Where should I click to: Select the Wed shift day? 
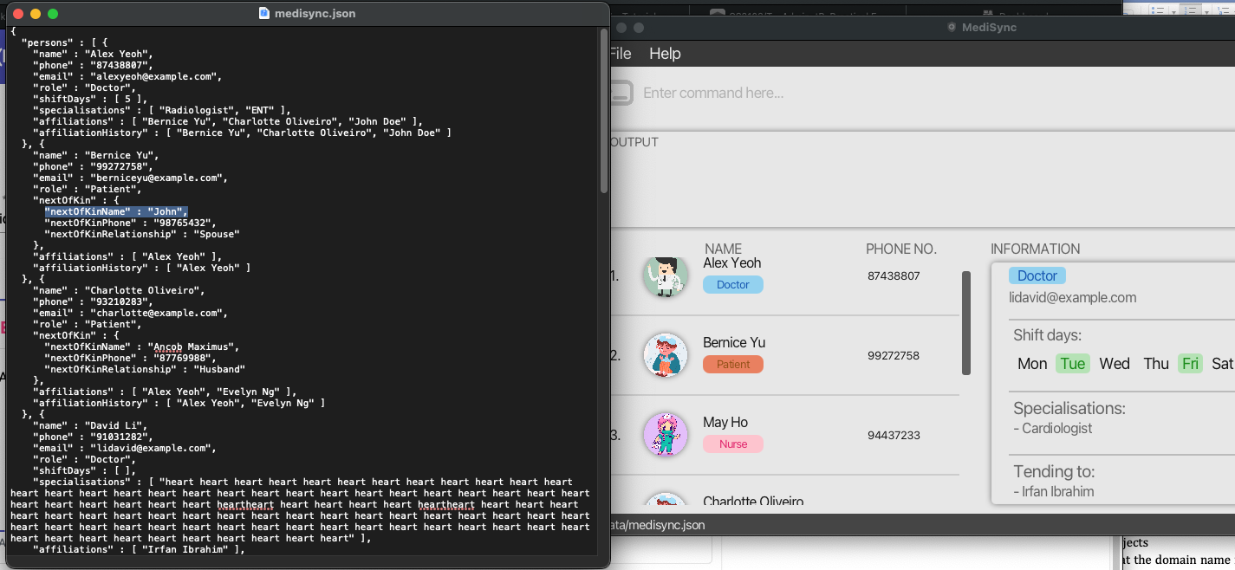(1115, 364)
